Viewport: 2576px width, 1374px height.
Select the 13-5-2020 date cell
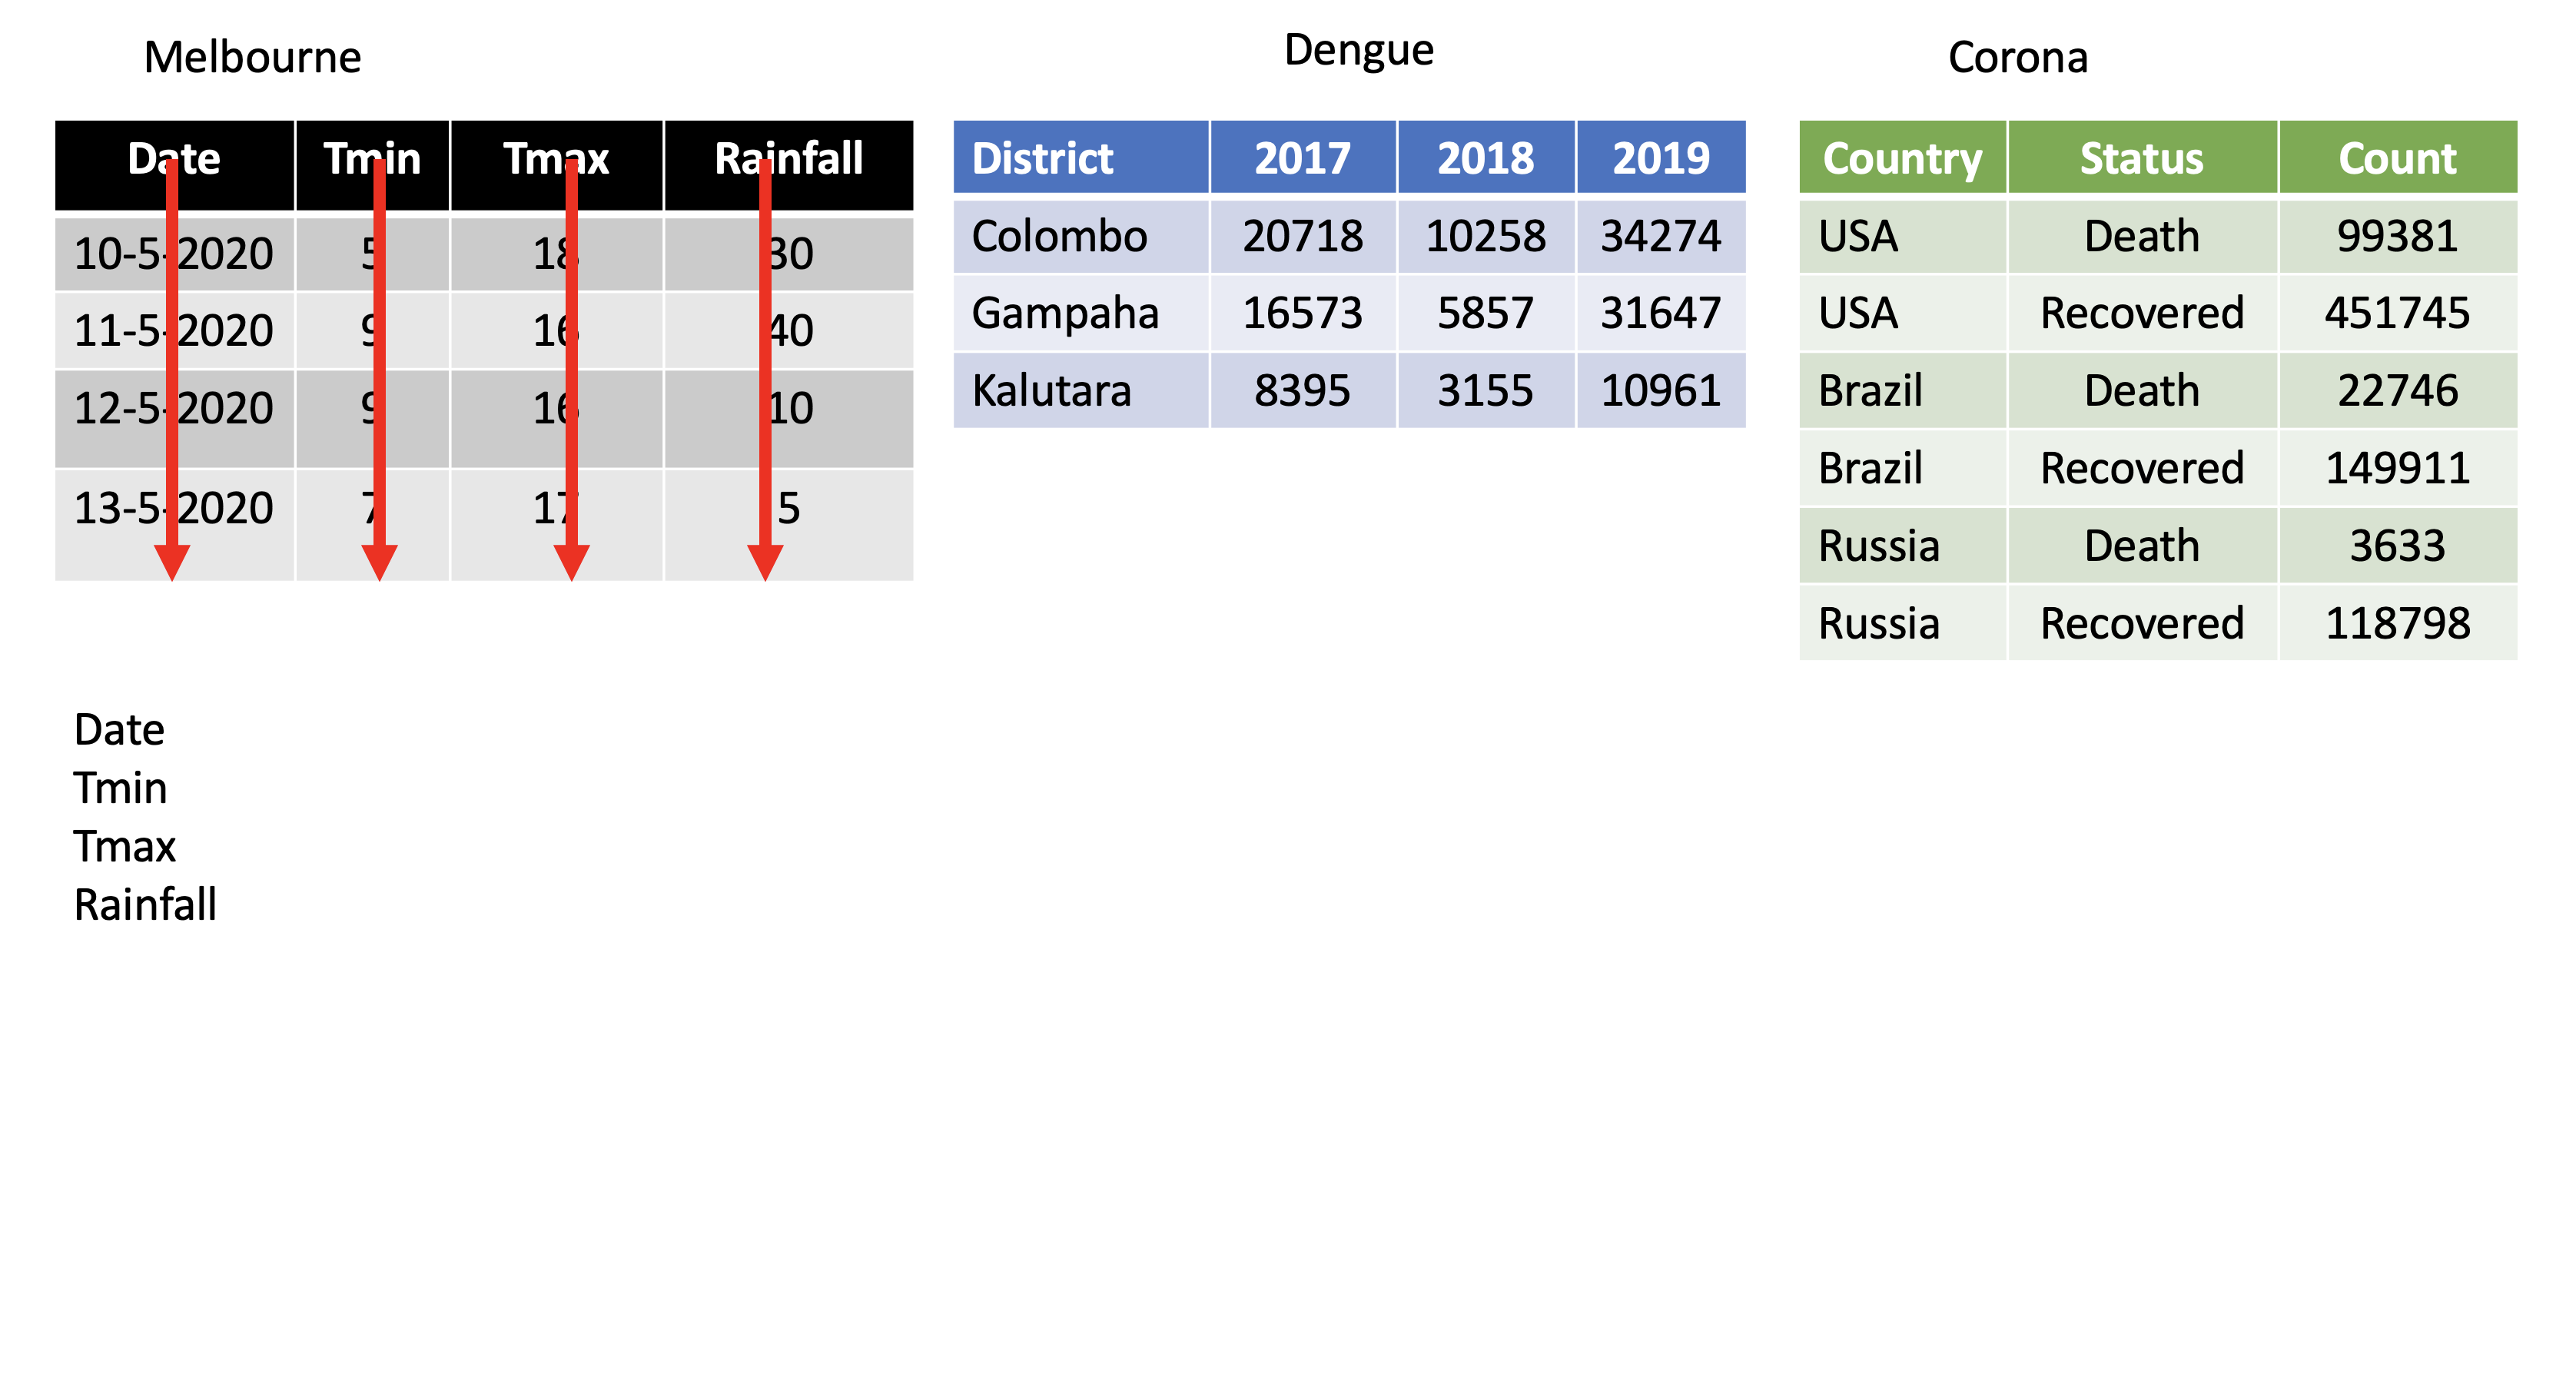pyautogui.click(x=173, y=508)
